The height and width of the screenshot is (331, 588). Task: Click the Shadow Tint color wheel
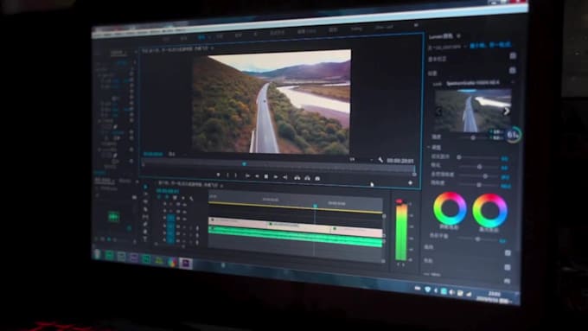tap(450, 208)
